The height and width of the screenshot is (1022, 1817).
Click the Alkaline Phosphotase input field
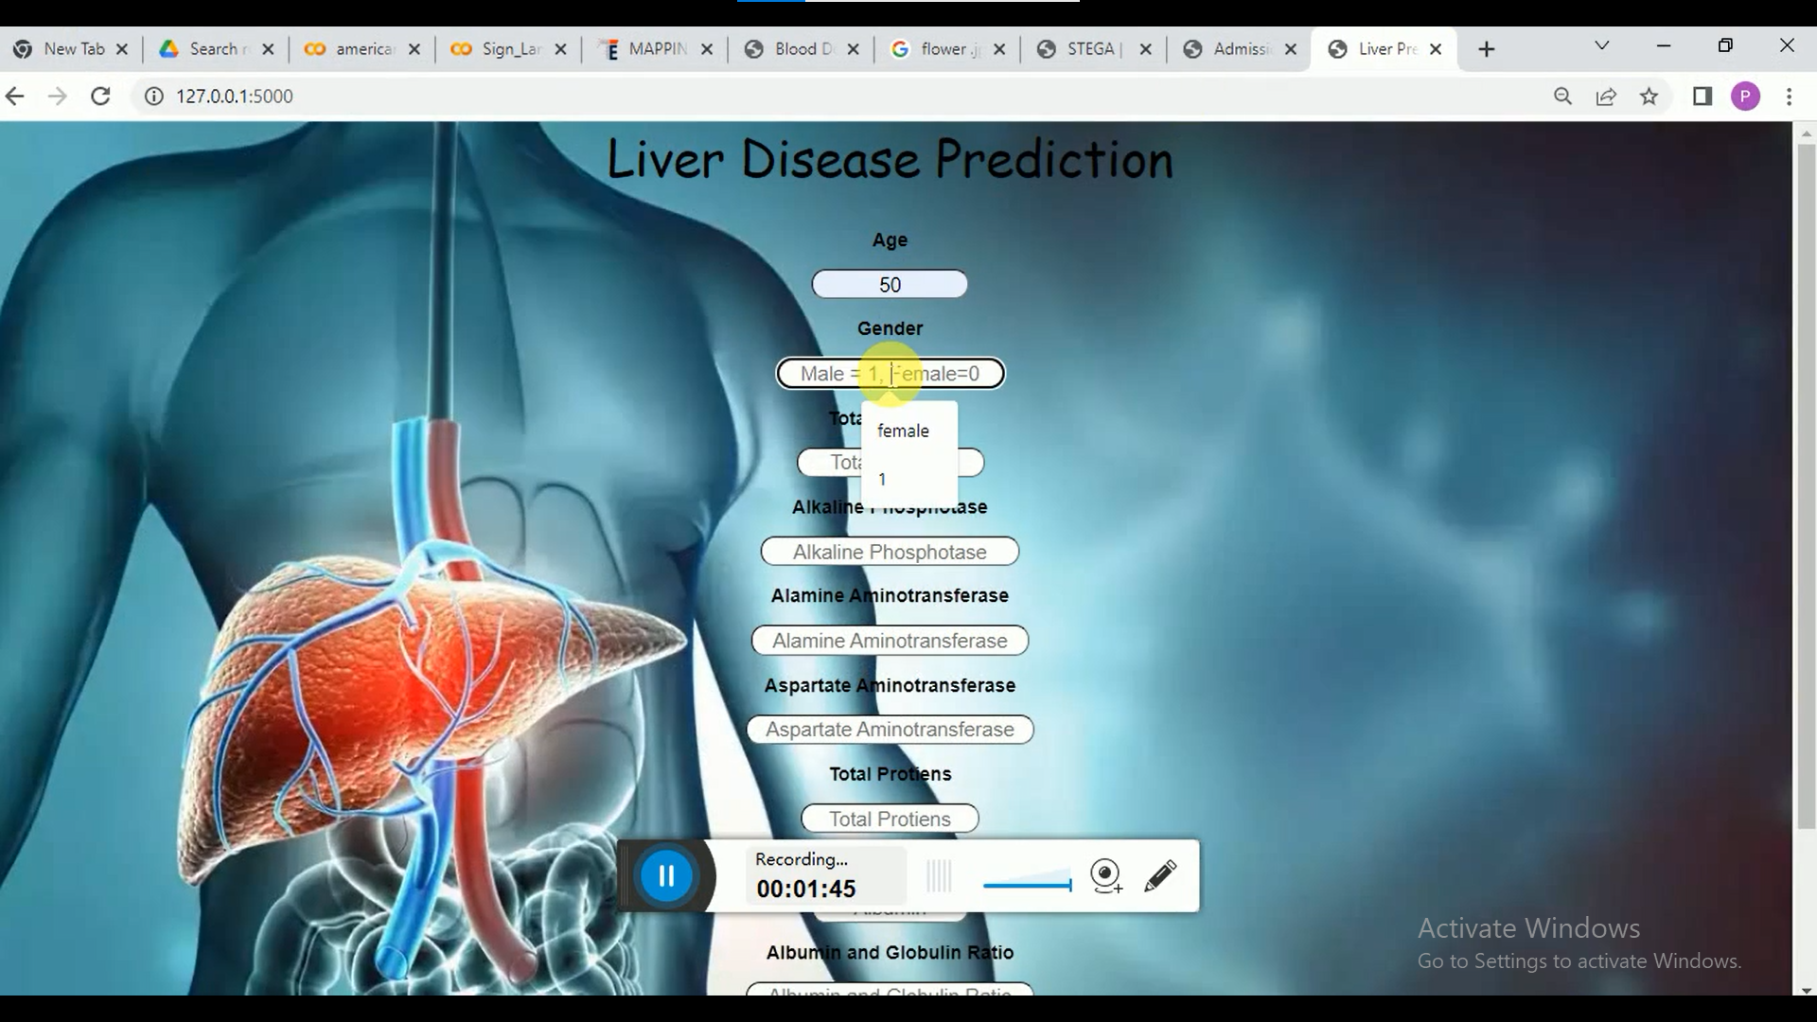click(x=890, y=552)
